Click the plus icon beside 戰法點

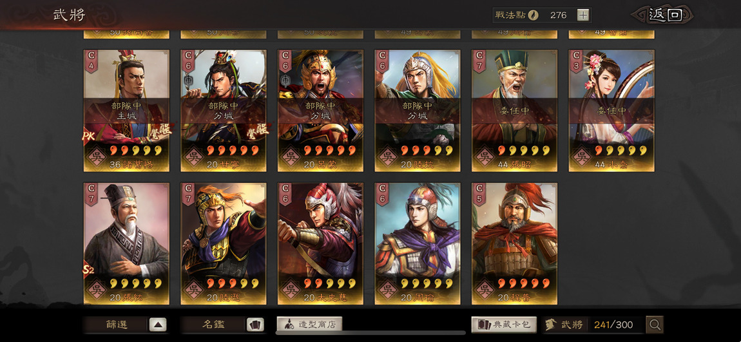pos(583,15)
